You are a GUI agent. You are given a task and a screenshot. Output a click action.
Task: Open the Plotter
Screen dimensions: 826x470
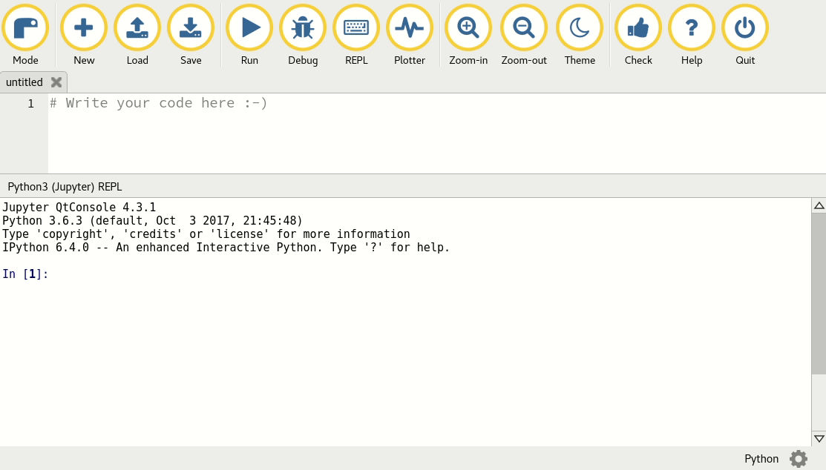[x=410, y=27]
